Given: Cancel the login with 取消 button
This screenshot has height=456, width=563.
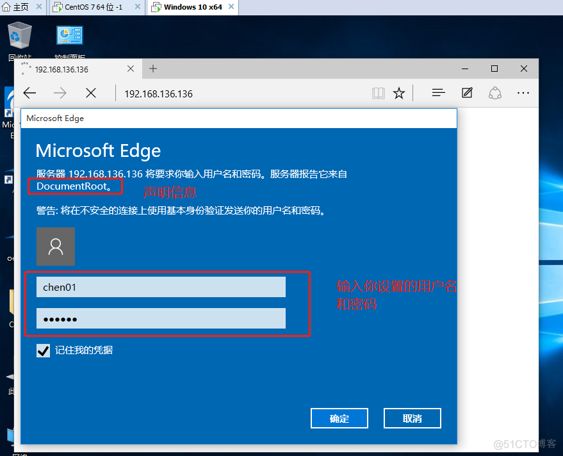Looking at the screenshot, I should [x=412, y=418].
